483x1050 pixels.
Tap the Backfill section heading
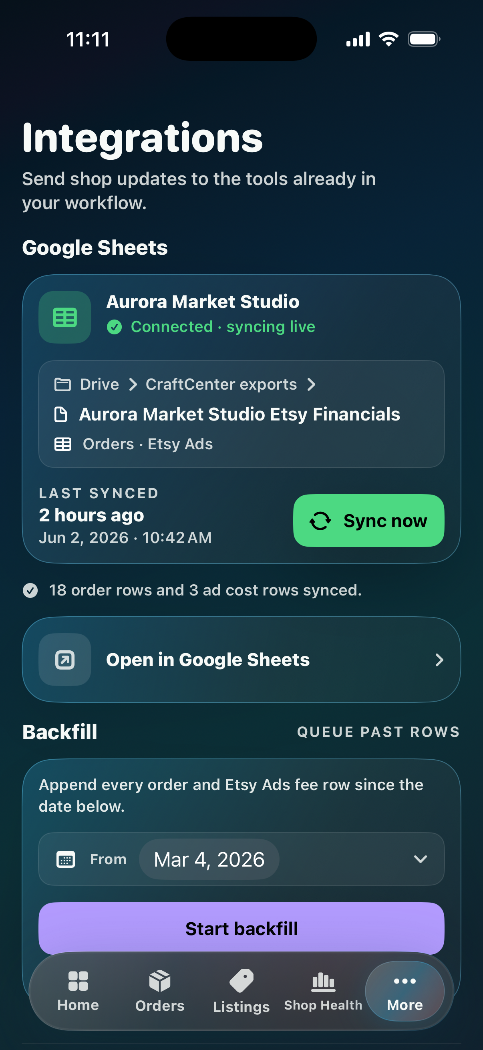(x=60, y=732)
